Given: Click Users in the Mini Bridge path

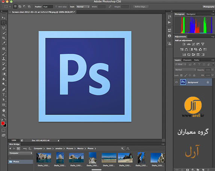Looking at the screenshot, I should pyautogui.click(x=49, y=148).
